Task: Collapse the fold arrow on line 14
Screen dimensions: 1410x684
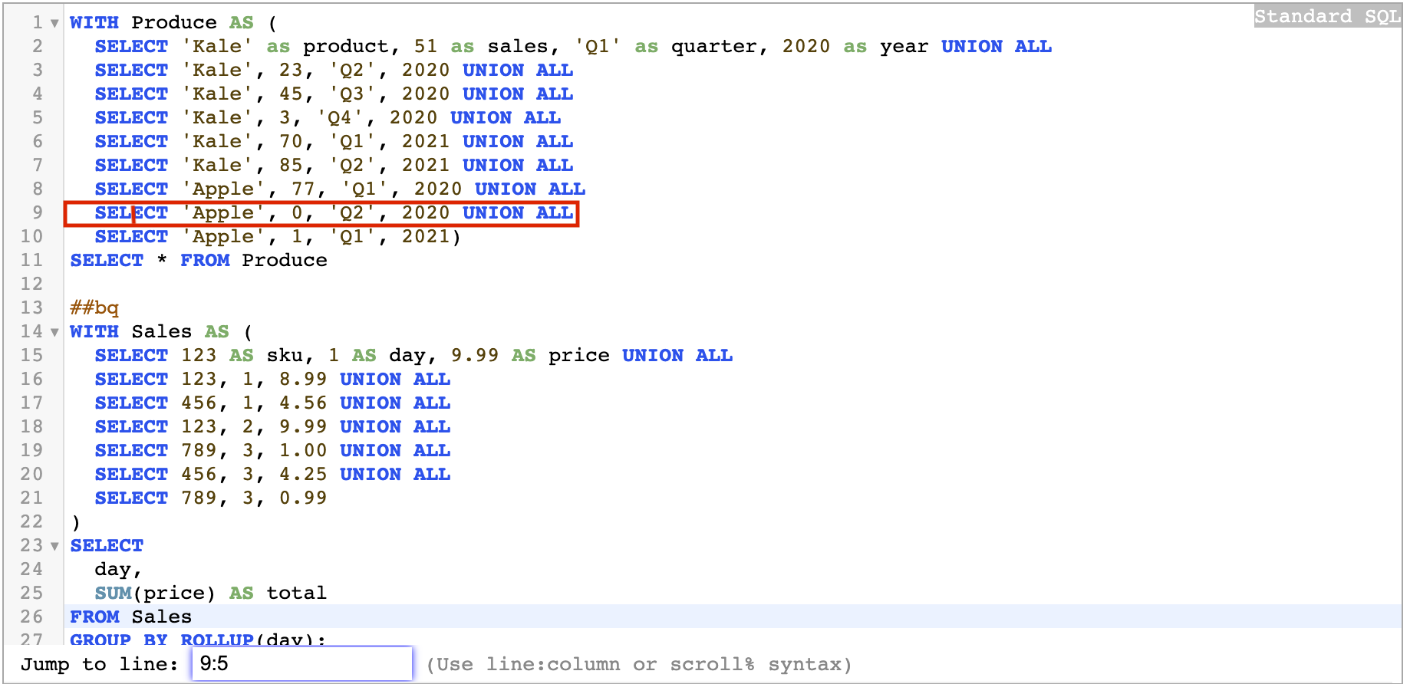Action: [x=54, y=333]
